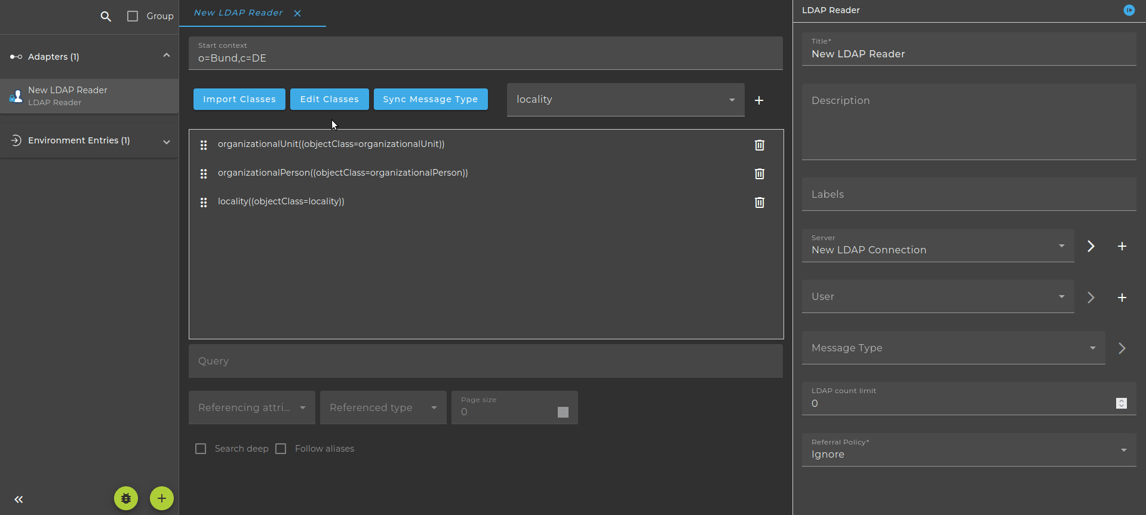Image resolution: width=1146 pixels, height=515 pixels.
Task: Navigate to User with chevron icon
Action: pos(1091,298)
